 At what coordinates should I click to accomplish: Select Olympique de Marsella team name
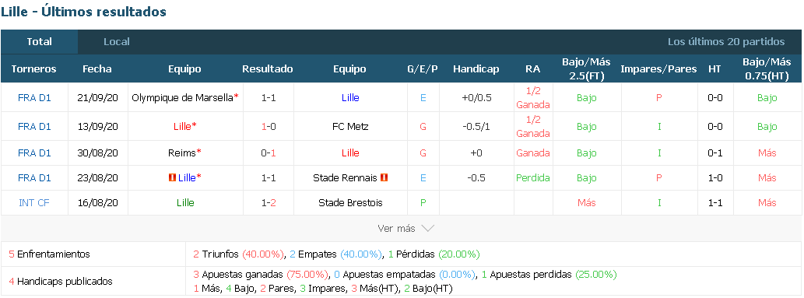click(x=183, y=97)
